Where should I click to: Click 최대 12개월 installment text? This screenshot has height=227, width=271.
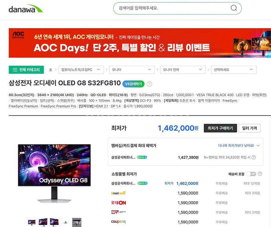pyautogui.click(x=252, y=183)
